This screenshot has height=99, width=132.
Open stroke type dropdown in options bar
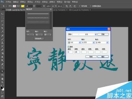point(39,6)
